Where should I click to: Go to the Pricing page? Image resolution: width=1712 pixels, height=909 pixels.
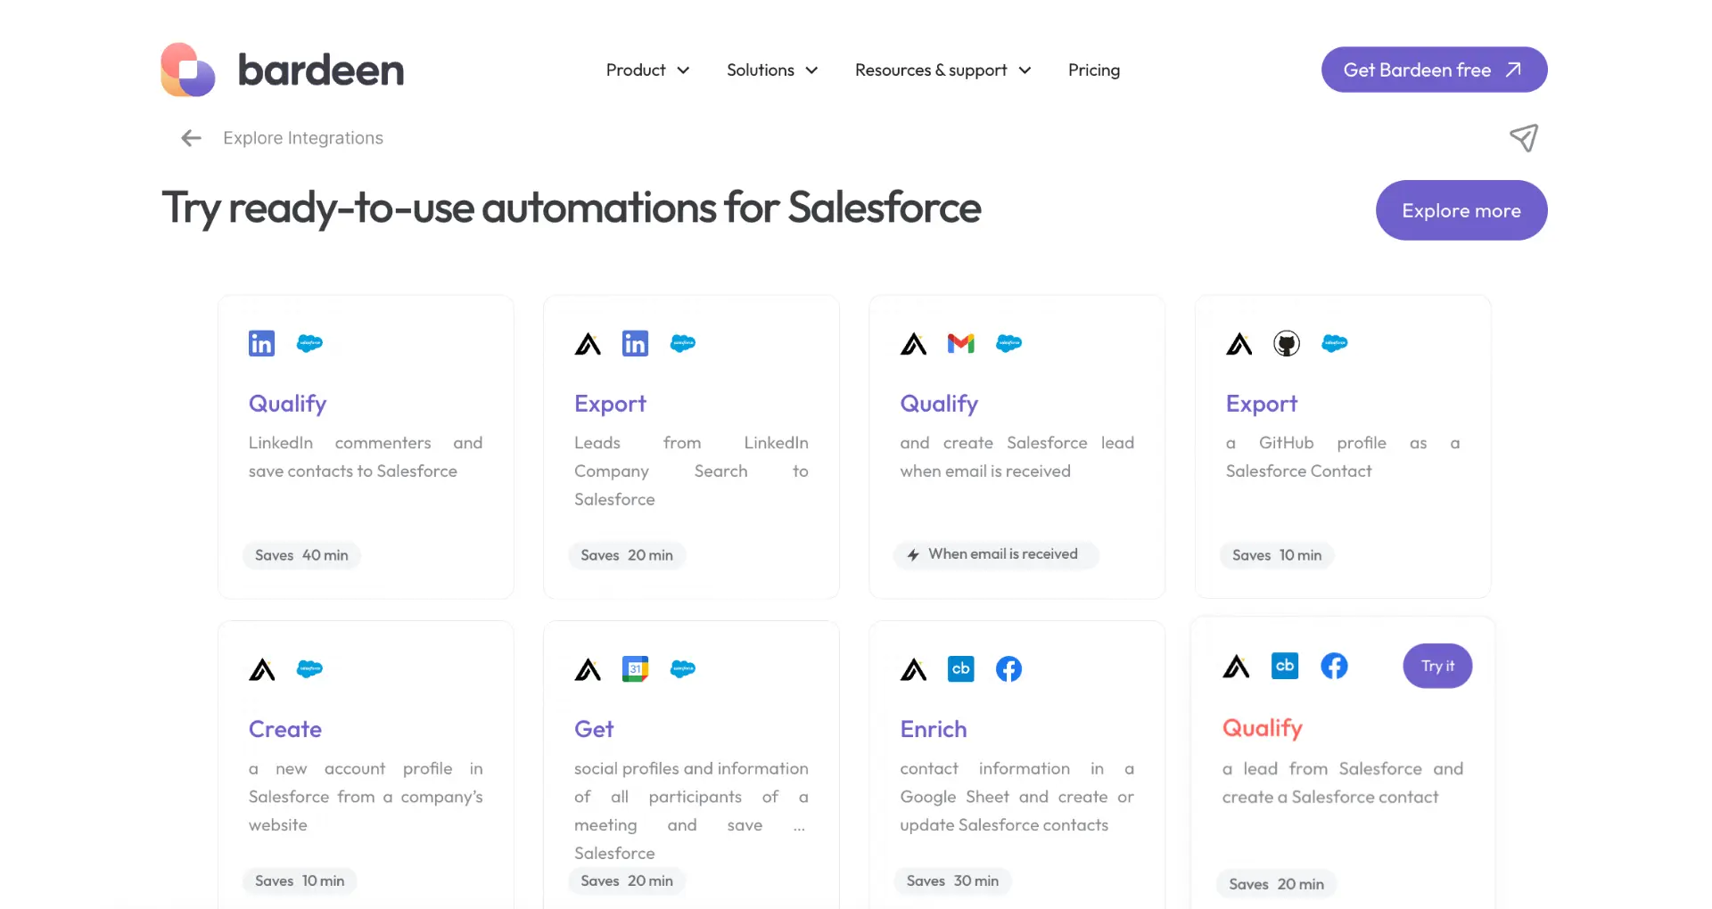tap(1094, 70)
